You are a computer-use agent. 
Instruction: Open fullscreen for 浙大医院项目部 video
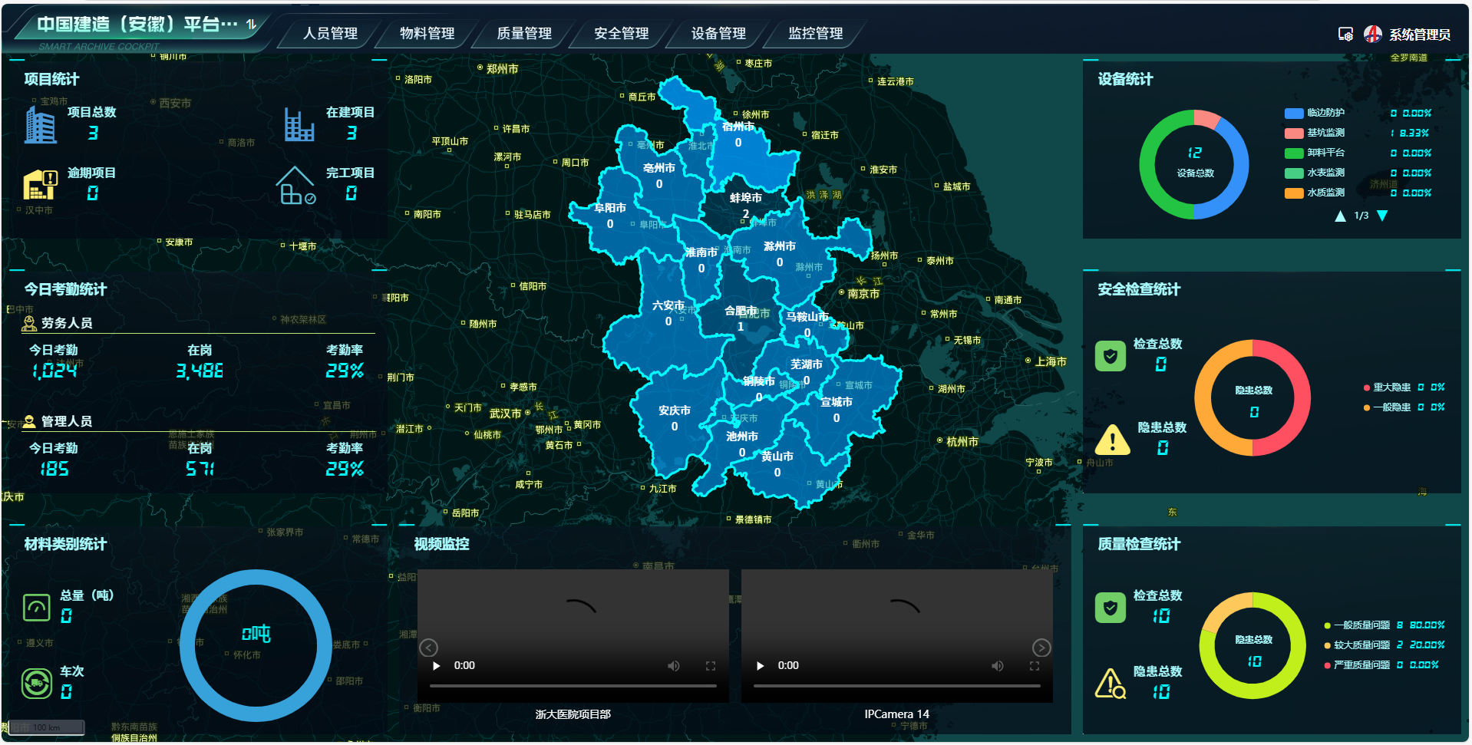tap(710, 665)
